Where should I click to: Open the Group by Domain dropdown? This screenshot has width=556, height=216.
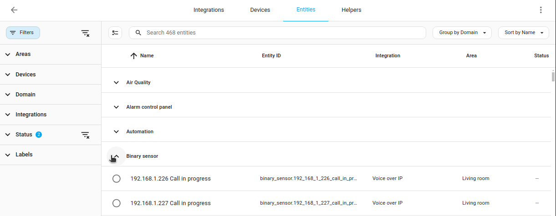coord(462,33)
